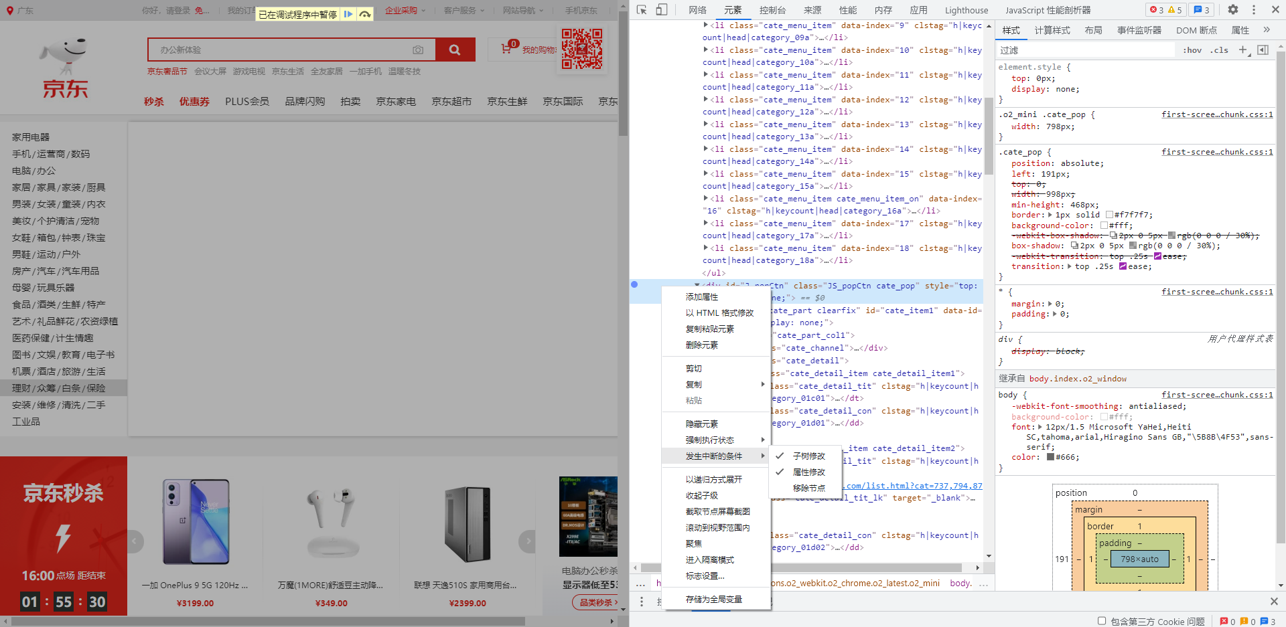This screenshot has height=627, width=1286.
Task: Open 企业采购 dropdown in page header
Action: pyautogui.click(x=405, y=11)
